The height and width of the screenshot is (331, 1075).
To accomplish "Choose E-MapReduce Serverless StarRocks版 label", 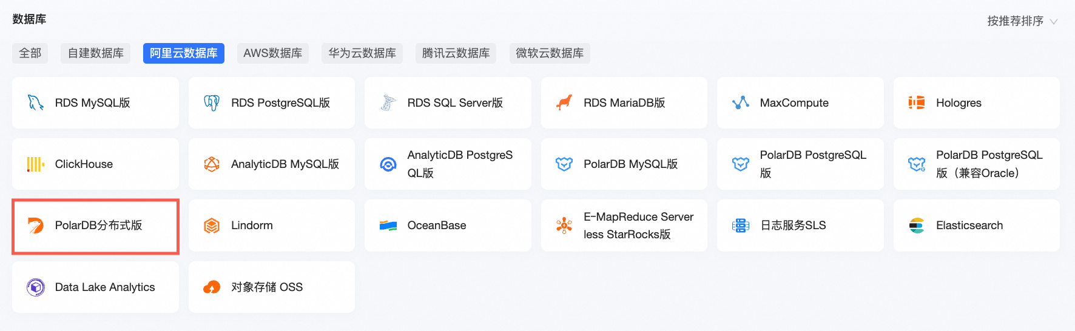I will pos(638,226).
